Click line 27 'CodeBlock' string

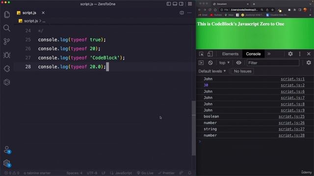click(x=105, y=58)
